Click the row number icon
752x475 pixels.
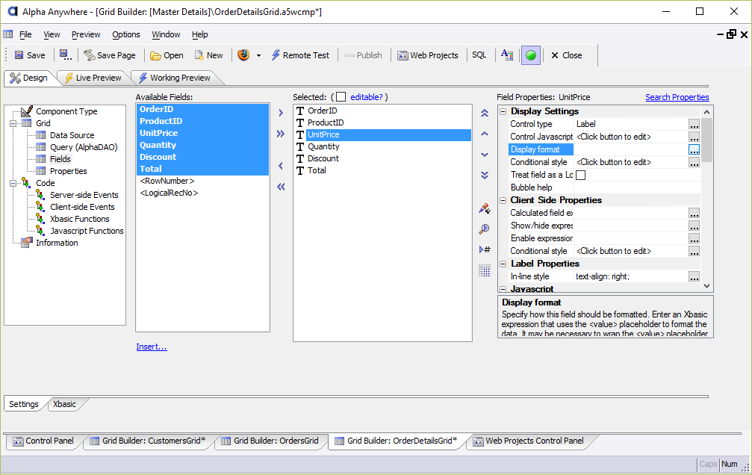[485, 249]
